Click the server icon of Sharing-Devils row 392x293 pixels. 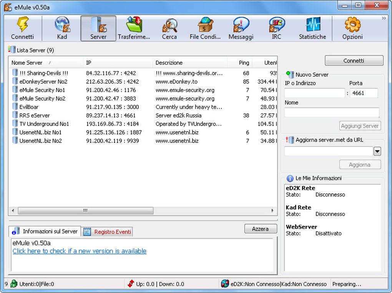[x=15, y=73]
